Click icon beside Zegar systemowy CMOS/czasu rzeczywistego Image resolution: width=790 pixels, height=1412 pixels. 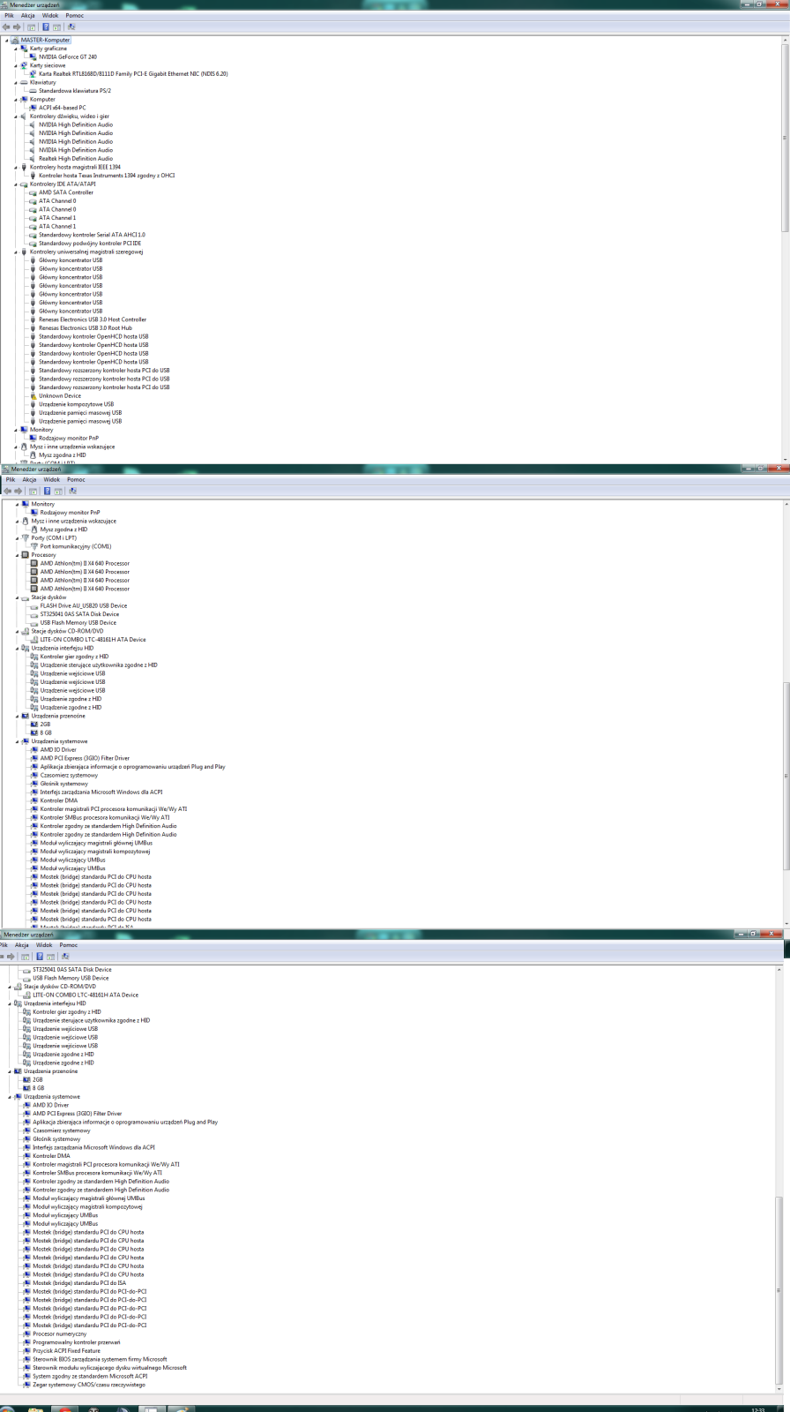pyautogui.click(x=27, y=1385)
